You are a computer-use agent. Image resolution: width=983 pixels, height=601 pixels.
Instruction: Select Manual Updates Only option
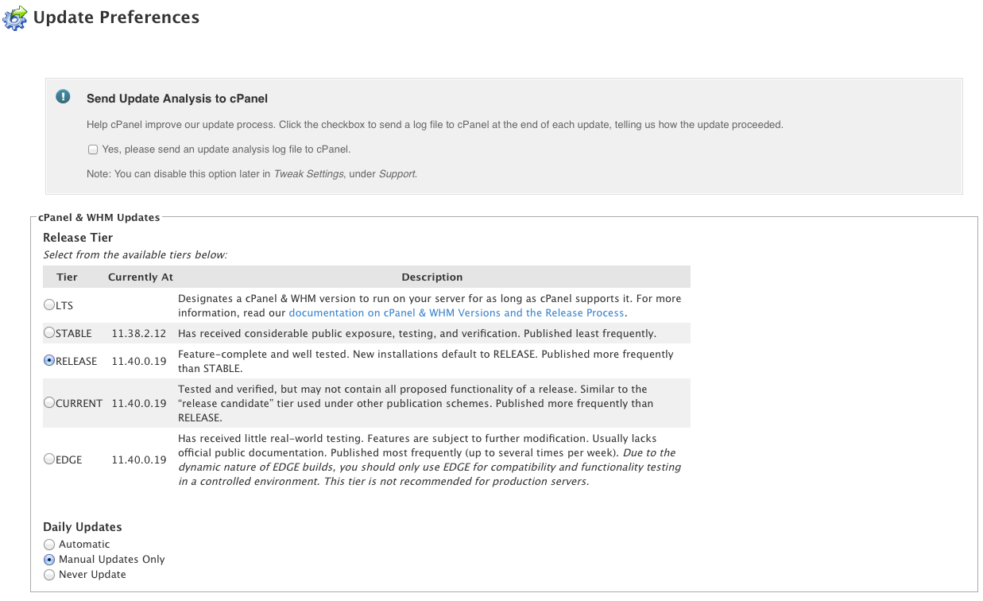(x=49, y=560)
